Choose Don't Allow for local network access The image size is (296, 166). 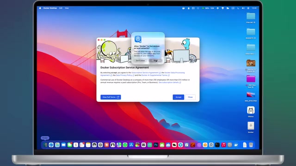point(141,60)
